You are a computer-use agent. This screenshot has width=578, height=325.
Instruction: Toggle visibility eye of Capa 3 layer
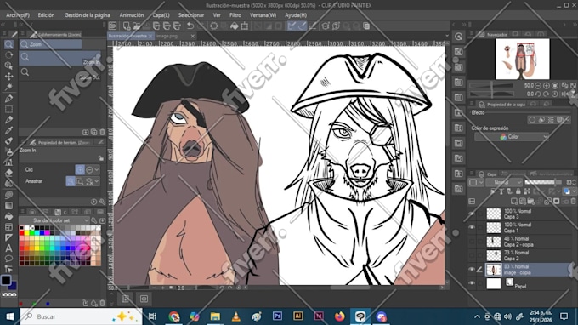pyautogui.click(x=472, y=214)
